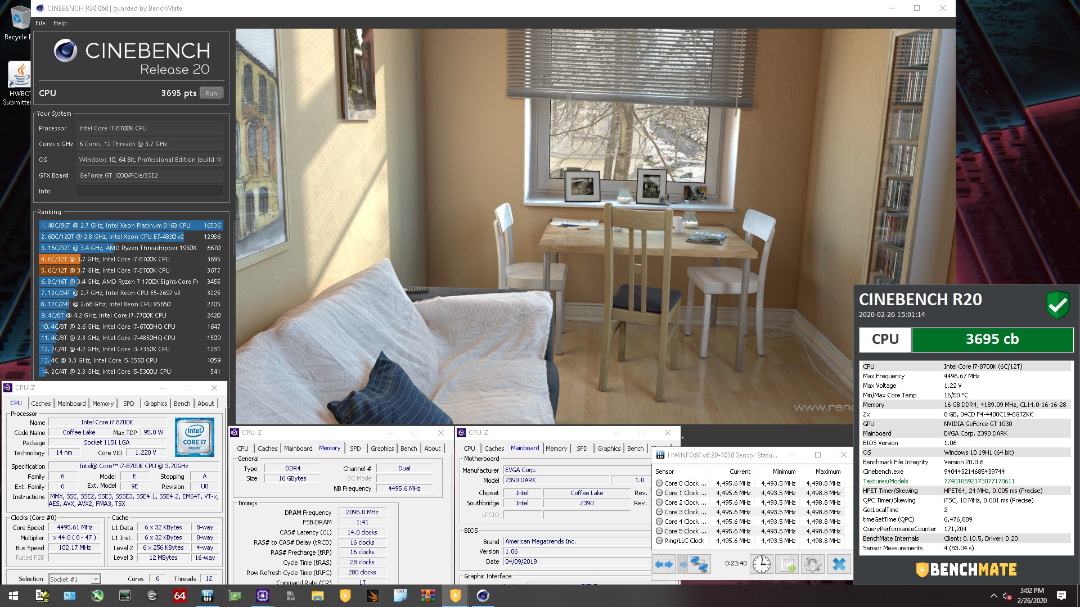Screen dimensions: 1080x607
Task: Click the HWiNFO single right arrow icon
Action: tap(682, 564)
